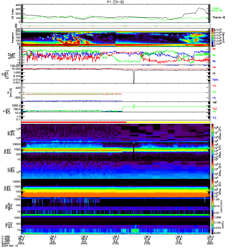Click the X-GSE ephemeris row label
The width and height of the screenshot is (234, 250).
pyautogui.click(x=6, y=237)
